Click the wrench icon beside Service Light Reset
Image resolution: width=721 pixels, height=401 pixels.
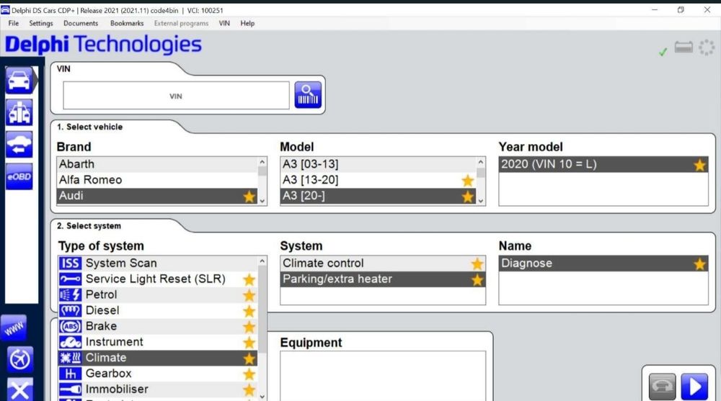tap(71, 279)
